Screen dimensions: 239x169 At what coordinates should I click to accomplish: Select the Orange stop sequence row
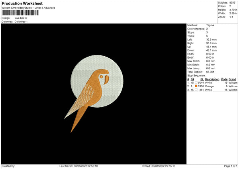click(x=212, y=86)
